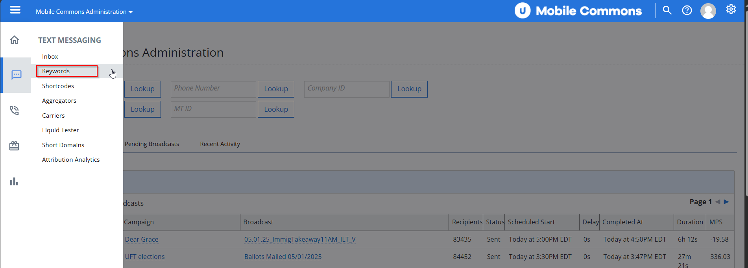Open the bar chart reports icon
The image size is (748, 268).
point(14,181)
